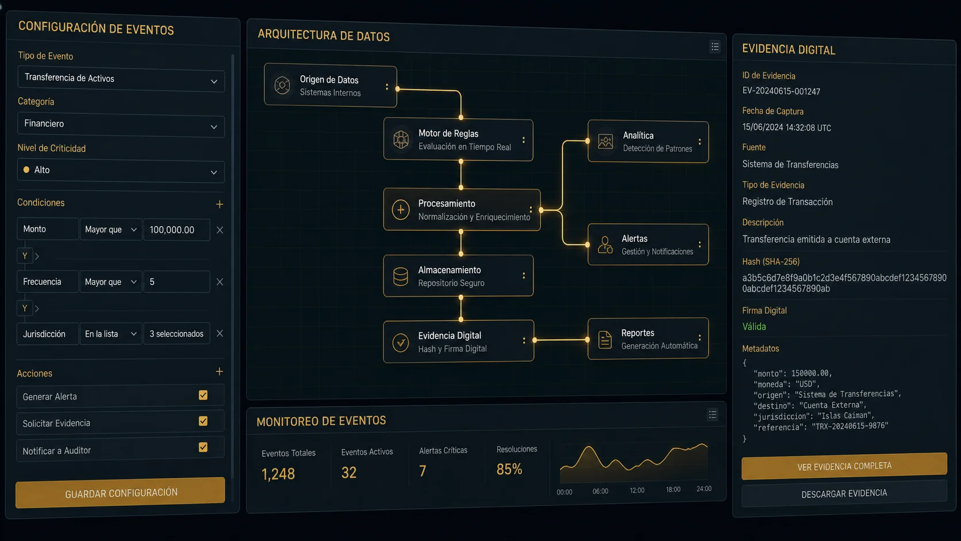Click the Reportes document icon
The width and height of the screenshot is (961, 541).
(605, 340)
